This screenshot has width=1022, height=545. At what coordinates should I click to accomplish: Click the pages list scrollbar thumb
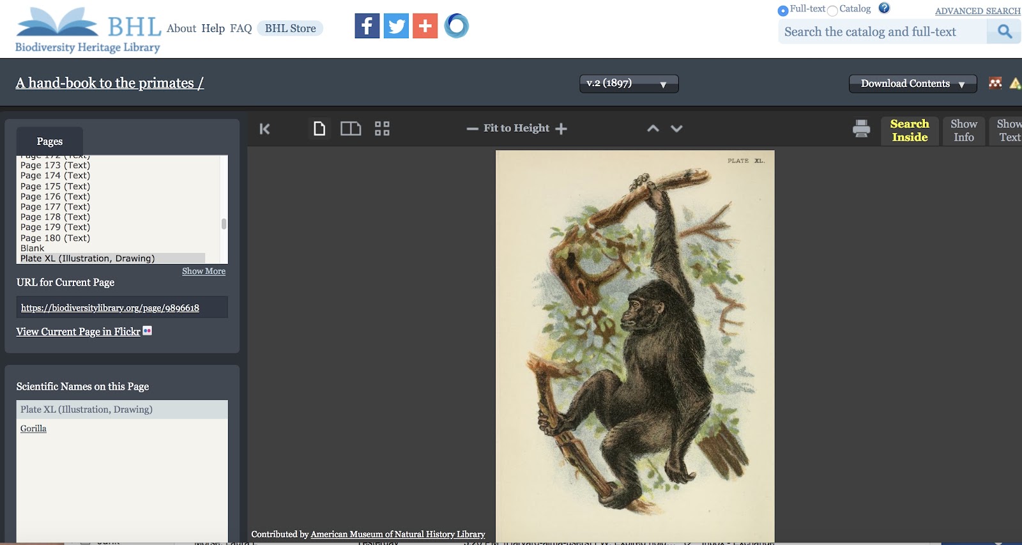click(x=224, y=224)
